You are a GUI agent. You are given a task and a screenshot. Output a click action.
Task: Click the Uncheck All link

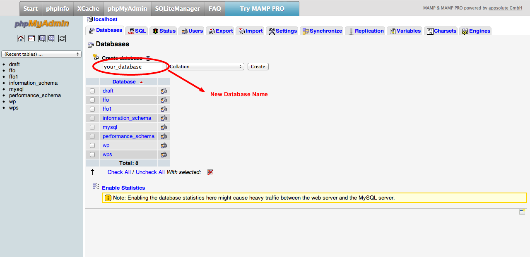coord(150,172)
